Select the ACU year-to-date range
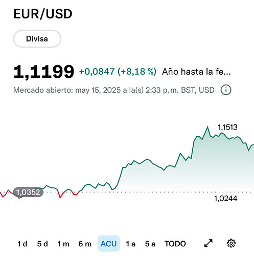The height and width of the screenshot is (256, 254). click(109, 244)
